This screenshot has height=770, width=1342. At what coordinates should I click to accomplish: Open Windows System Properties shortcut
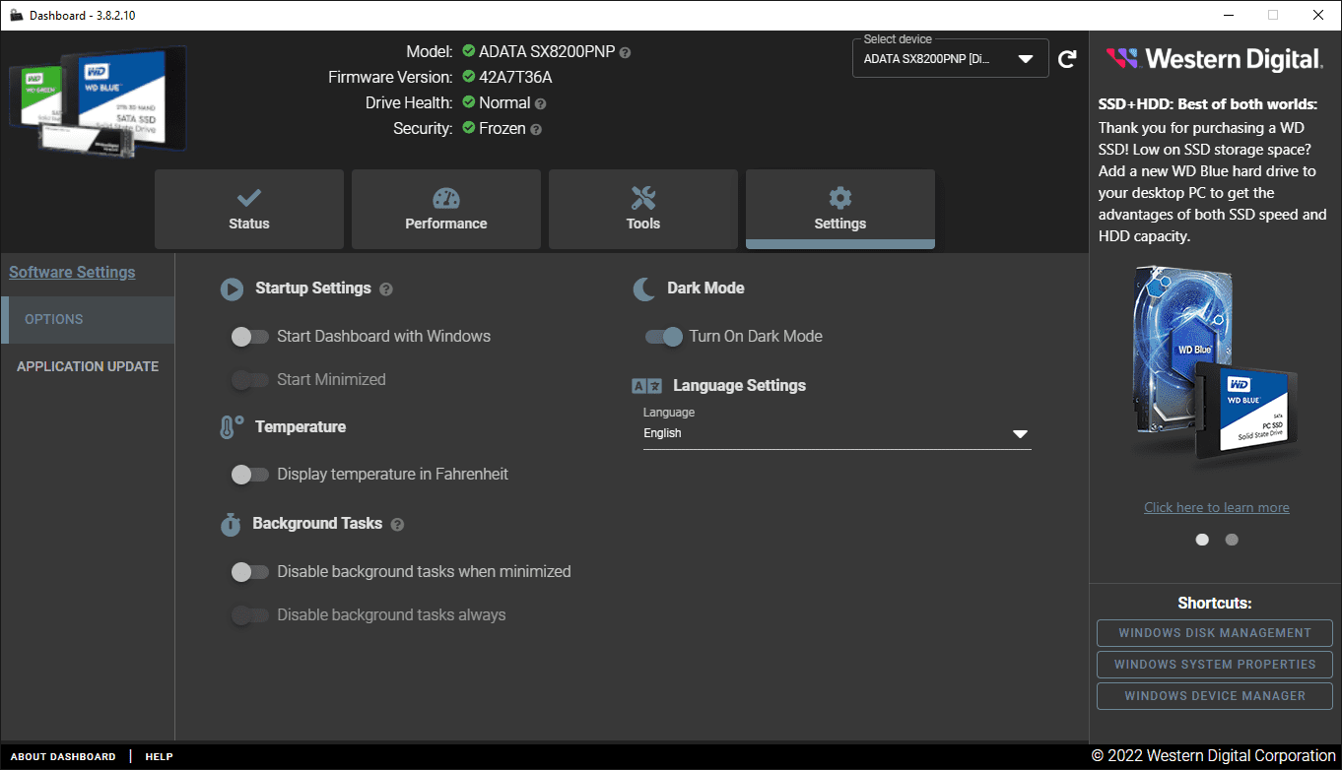[x=1215, y=665]
